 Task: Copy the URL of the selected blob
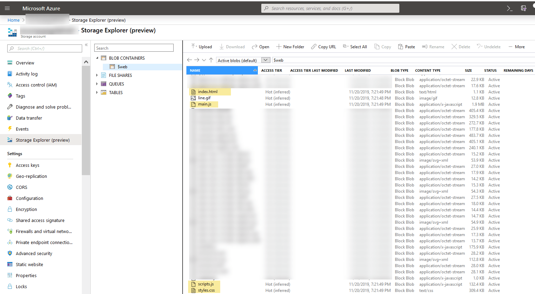tap(323, 47)
